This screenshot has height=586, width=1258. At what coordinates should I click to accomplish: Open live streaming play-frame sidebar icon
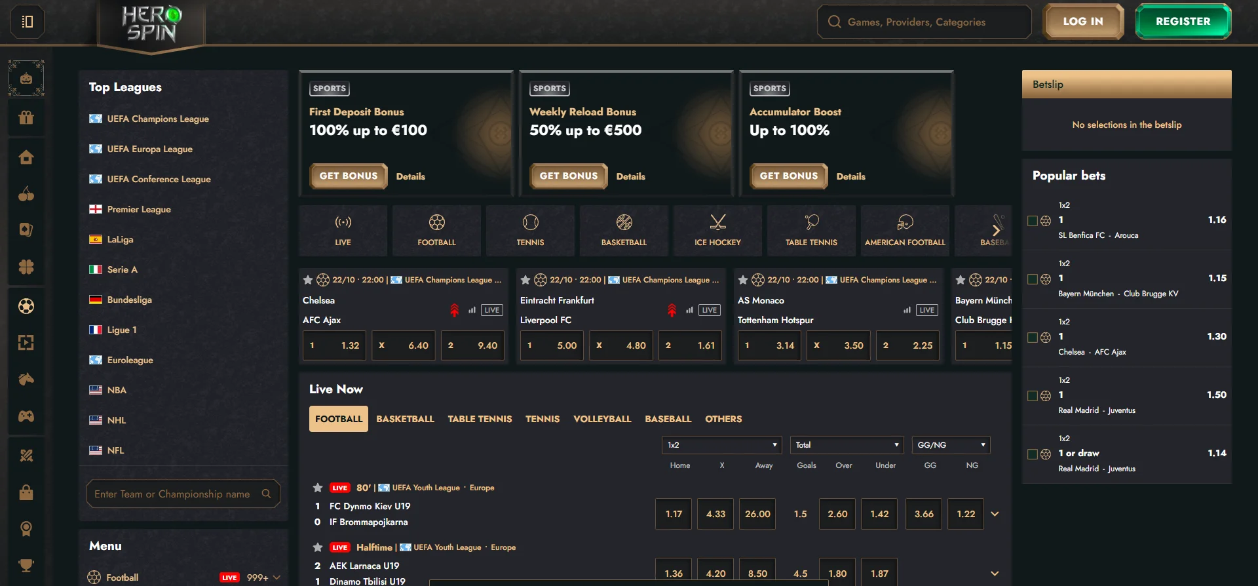(26, 343)
